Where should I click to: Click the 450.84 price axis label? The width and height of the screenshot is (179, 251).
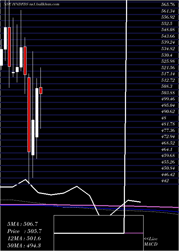168,168
